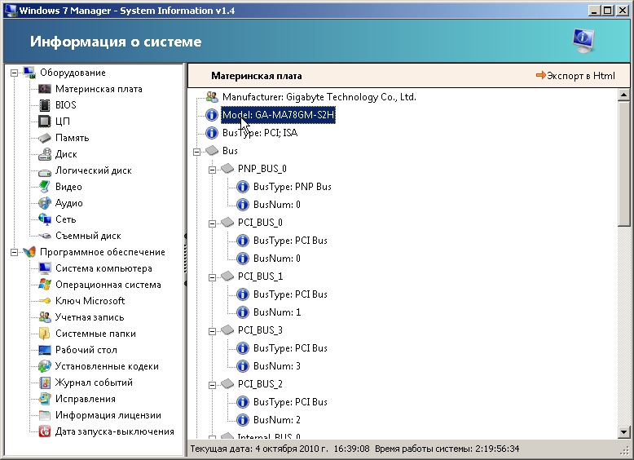Click the Программное обеспечение butterfly icon
Viewport: 634px width, 460px height.
(29, 252)
